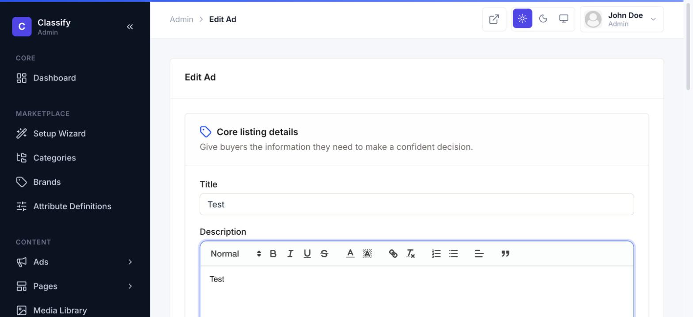Collapse the sidebar with double-chevron icon
693x317 pixels.
pyautogui.click(x=129, y=27)
